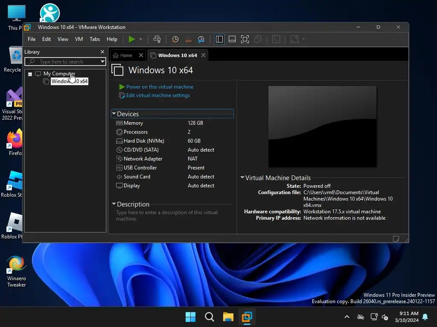Screen dimensions: 437x327
Task: Click the muted volume tray icon
Action: click(385, 317)
